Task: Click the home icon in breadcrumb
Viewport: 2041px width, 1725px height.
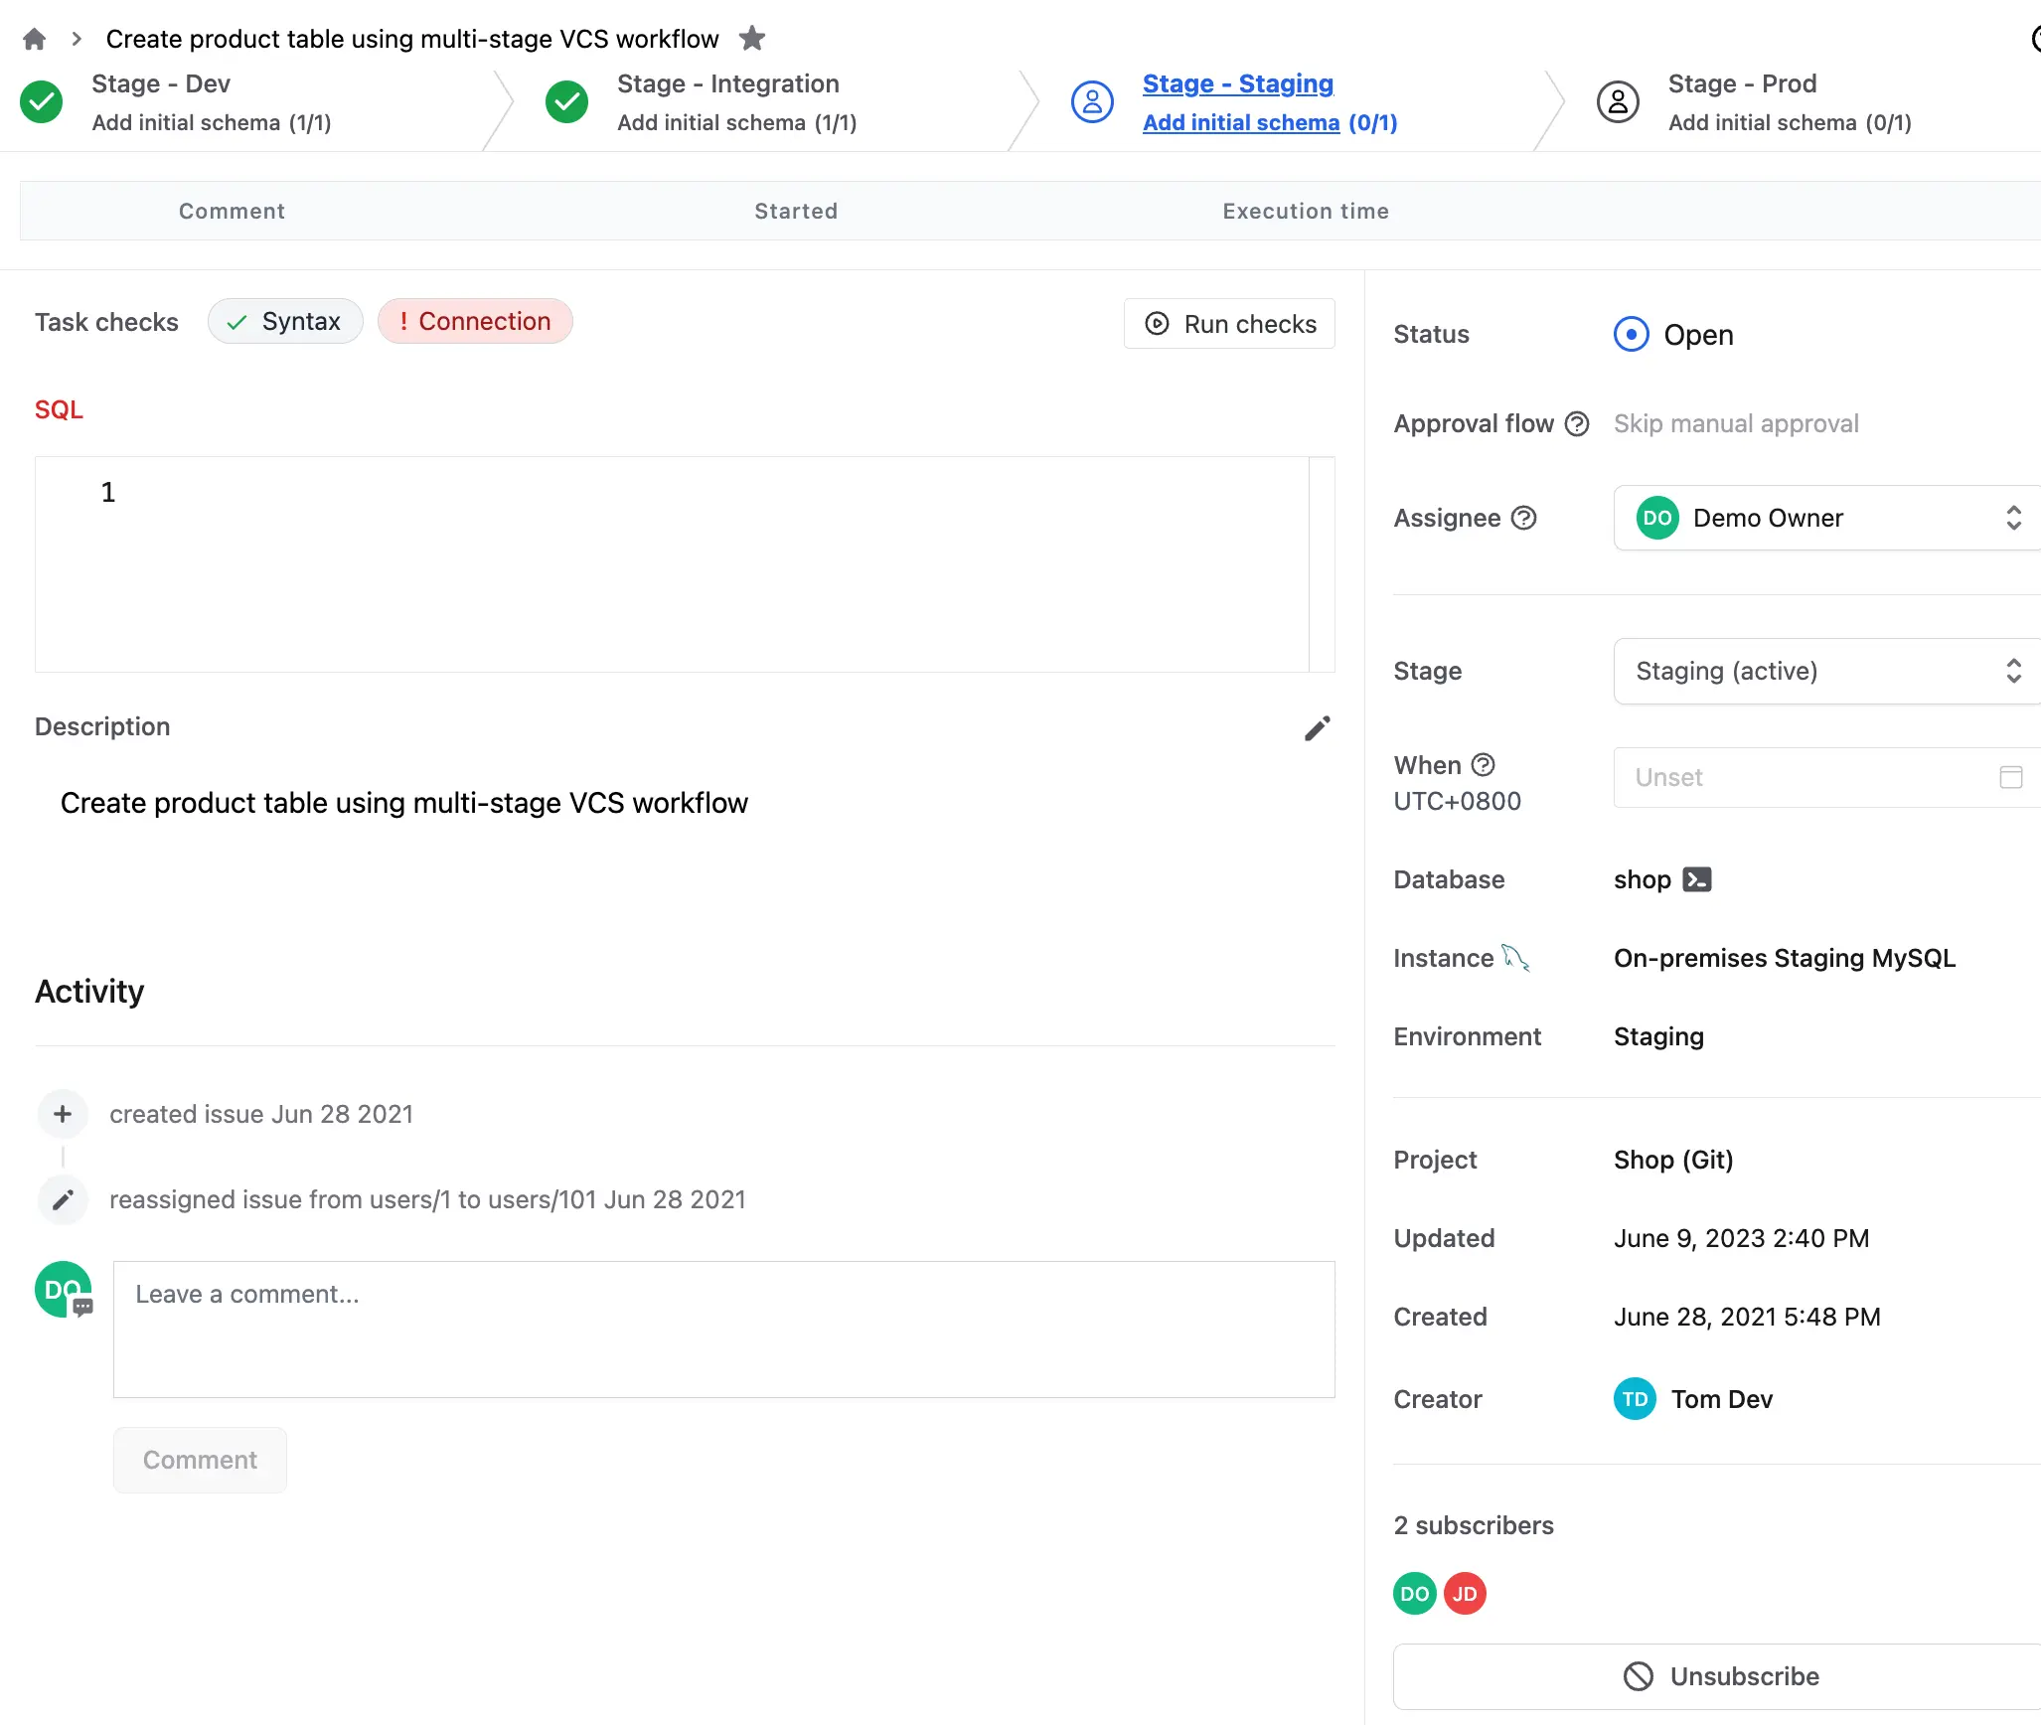Action: tap(35, 39)
